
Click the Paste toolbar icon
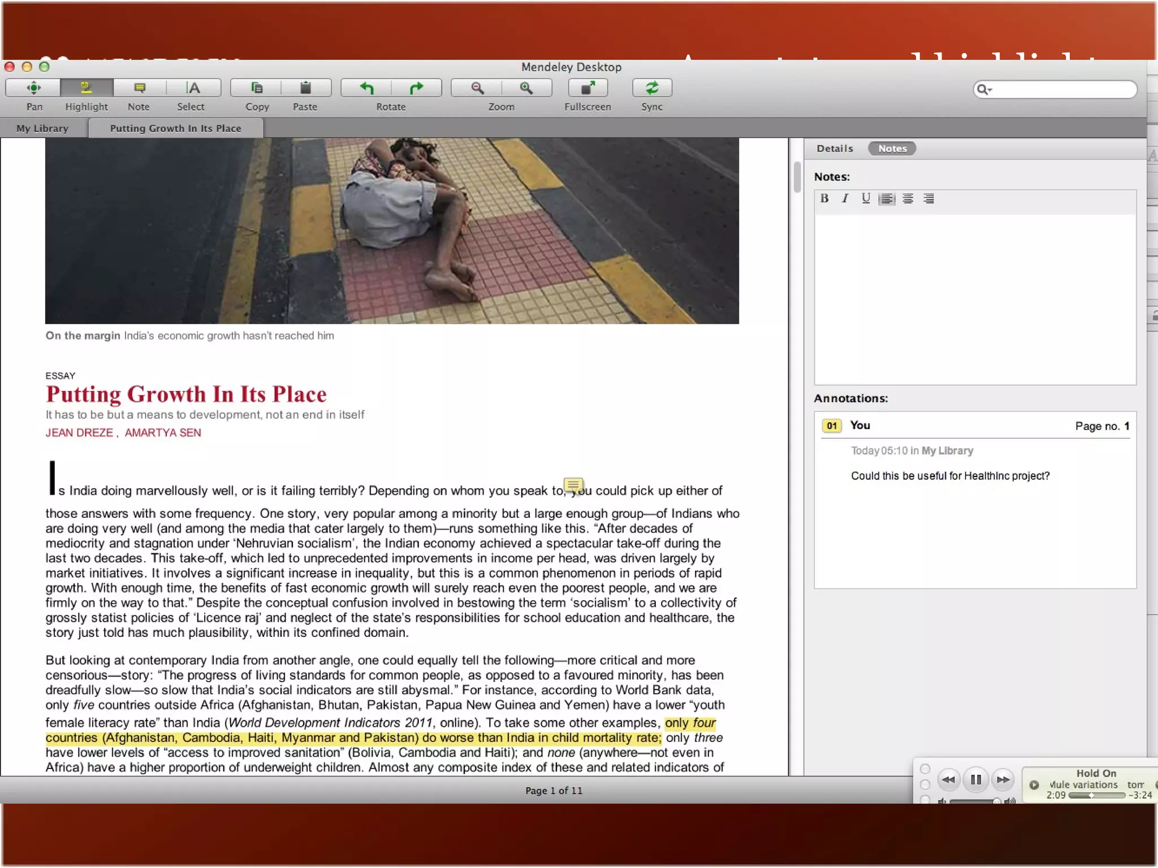point(305,88)
